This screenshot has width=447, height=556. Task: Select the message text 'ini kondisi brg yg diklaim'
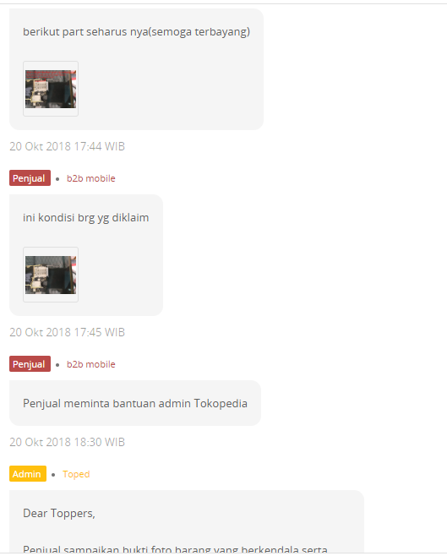pos(86,218)
